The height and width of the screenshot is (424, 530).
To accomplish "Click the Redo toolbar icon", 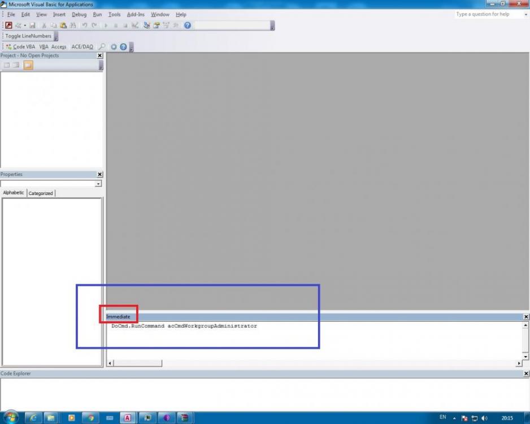I will [94, 25].
